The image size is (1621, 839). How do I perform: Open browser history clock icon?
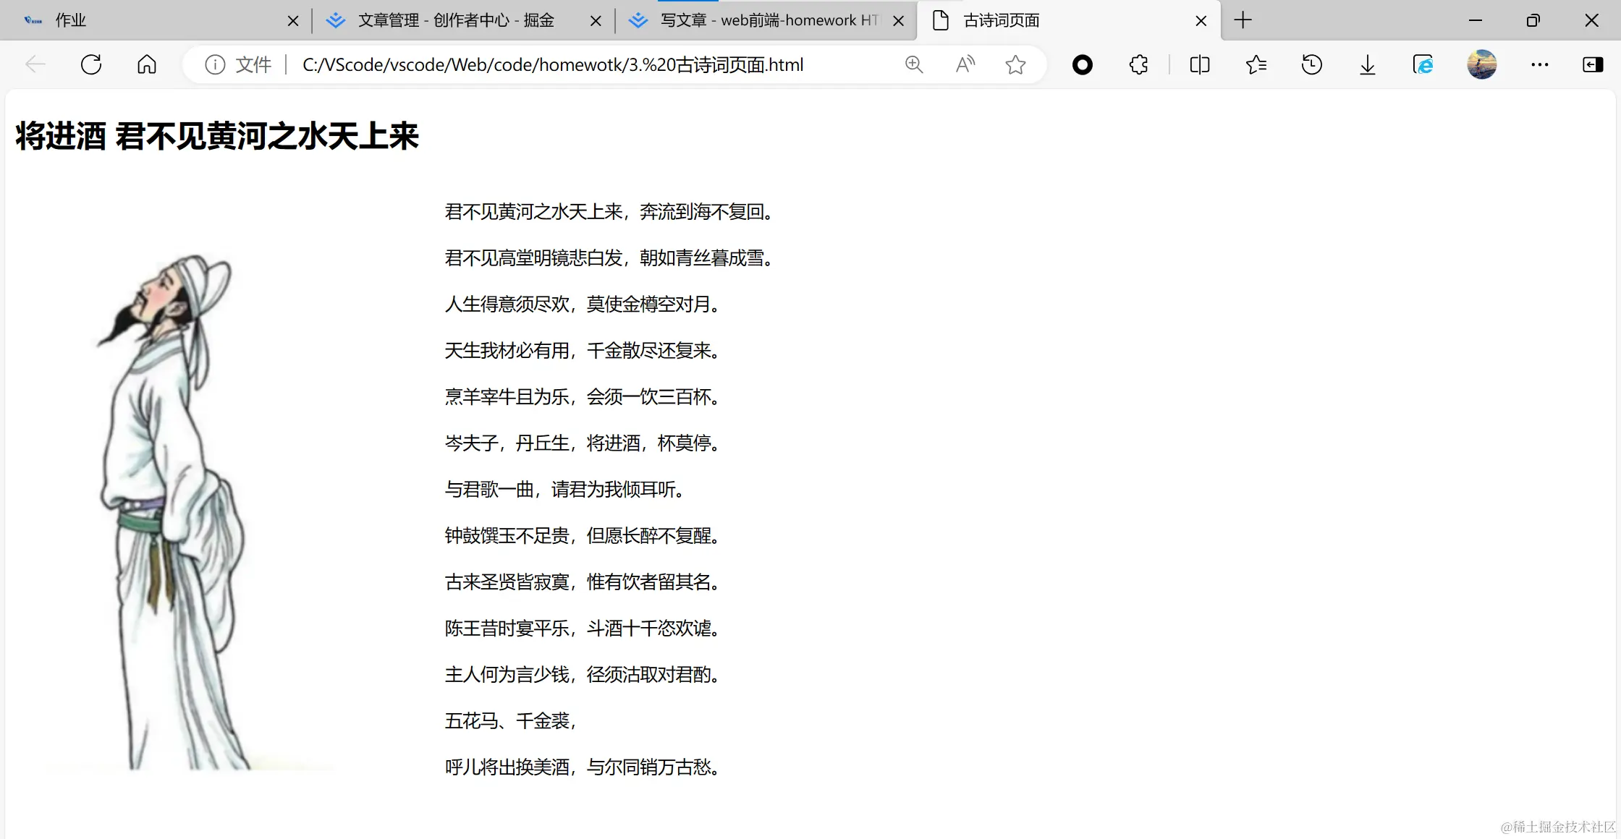coord(1311,65)
